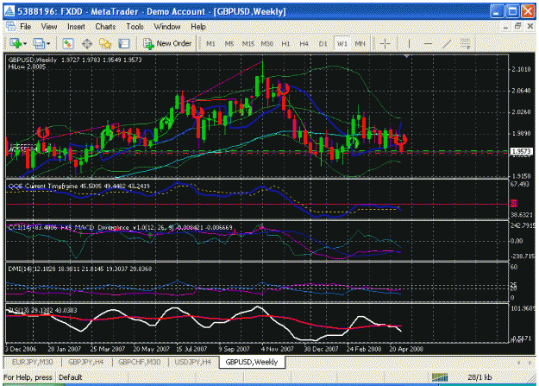539x386 pixels.
Task: Switch chart to H1 timeframe
Action: (285, 44)
